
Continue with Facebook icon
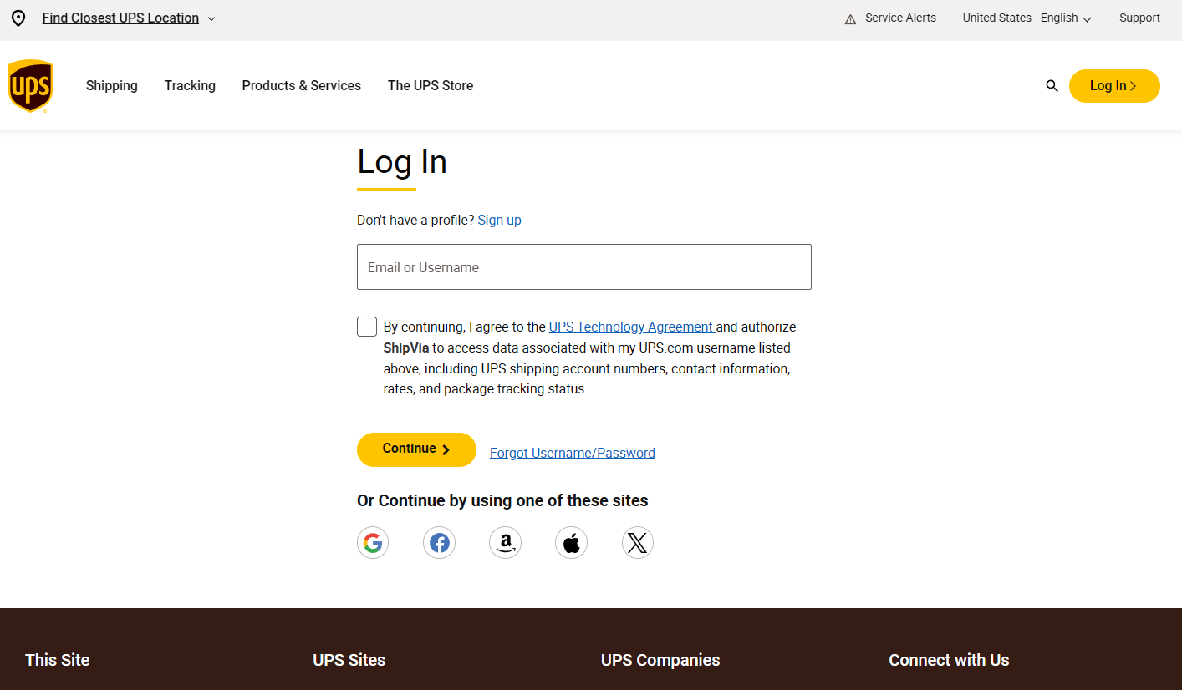pos(439,543)
